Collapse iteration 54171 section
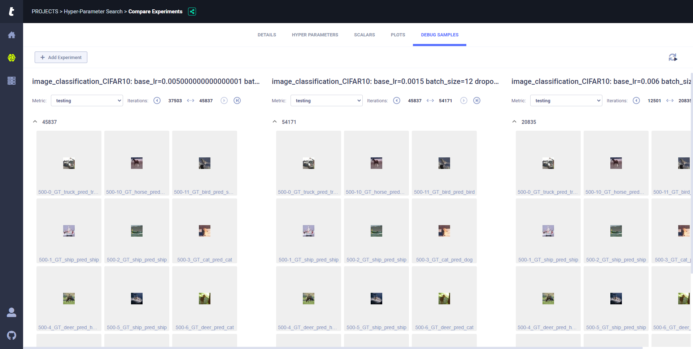Screen dimensions: 693x349 point(275,122)
